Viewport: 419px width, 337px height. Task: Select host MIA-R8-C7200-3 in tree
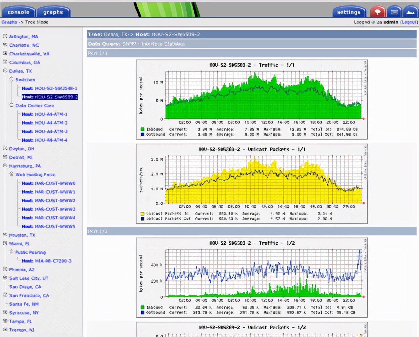coord(47,261)
